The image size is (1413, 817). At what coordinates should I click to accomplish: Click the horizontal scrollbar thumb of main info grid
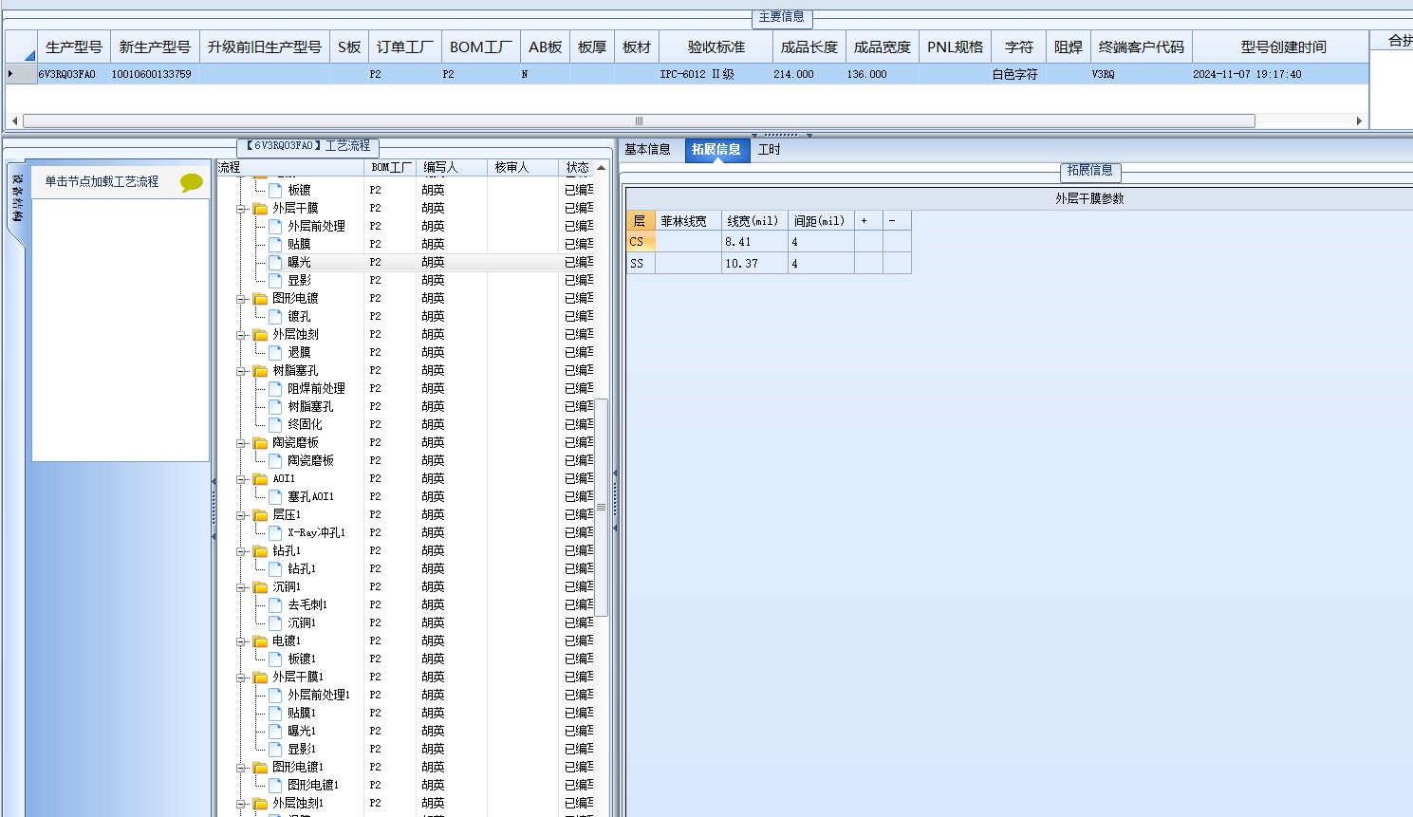[x=639, y=121]
